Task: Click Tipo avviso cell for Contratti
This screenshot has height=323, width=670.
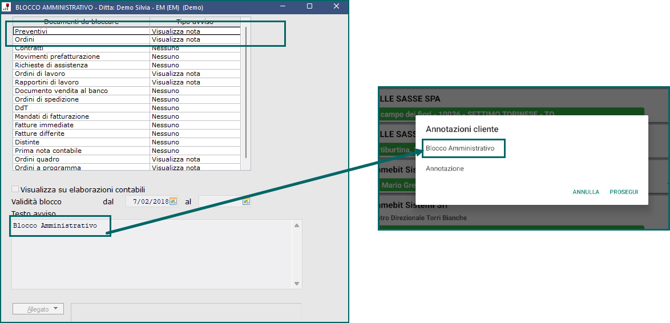Action: pyautogui.click(x=195, y=48)
